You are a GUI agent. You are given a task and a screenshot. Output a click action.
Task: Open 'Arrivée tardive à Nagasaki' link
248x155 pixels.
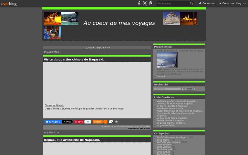[171, 121]
